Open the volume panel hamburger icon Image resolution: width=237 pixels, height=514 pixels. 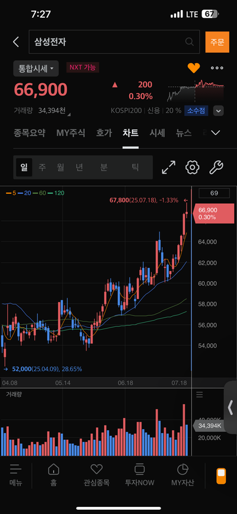click(200, 395)
